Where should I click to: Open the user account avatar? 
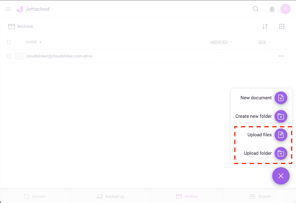pyautogui.click(x=285, y=9)
